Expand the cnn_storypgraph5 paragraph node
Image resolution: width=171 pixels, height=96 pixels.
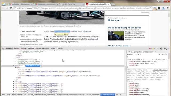coord(14,92)
